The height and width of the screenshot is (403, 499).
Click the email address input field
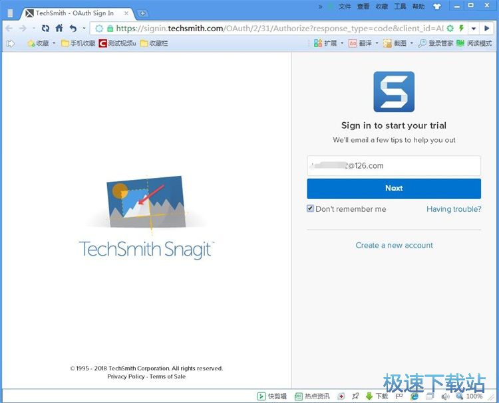(x=394, y=165)
